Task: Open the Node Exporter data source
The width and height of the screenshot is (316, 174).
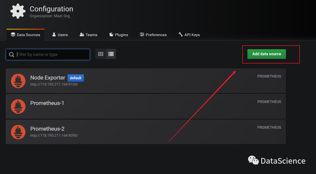Action: pyautogui.click(x=146, y=81)
